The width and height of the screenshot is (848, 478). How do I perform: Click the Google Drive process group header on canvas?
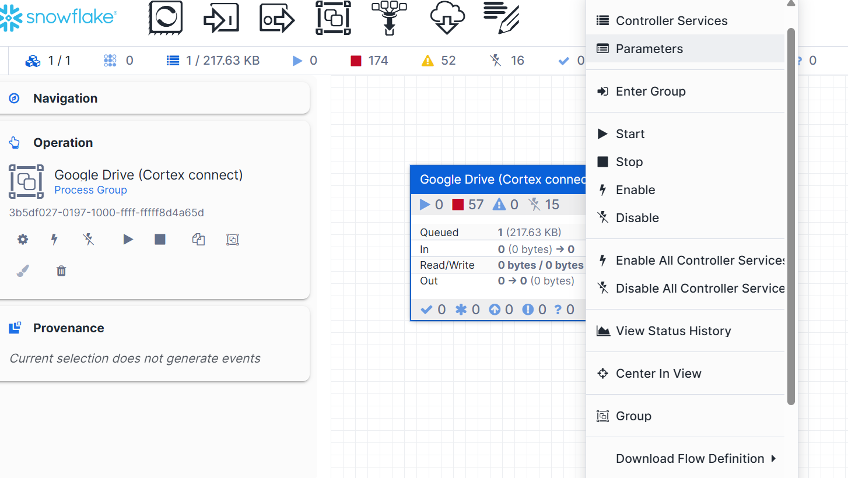(x=498, y=180)
